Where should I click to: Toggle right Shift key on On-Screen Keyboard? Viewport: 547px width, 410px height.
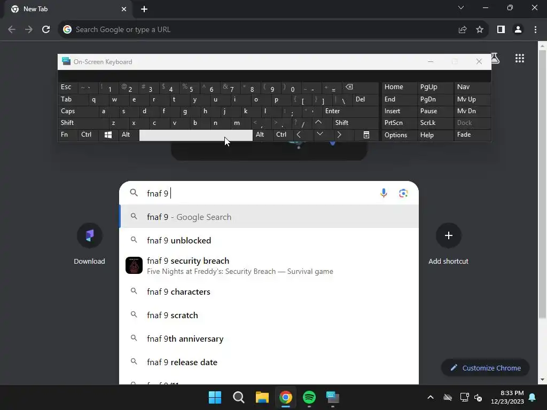(x=355, y=123)
